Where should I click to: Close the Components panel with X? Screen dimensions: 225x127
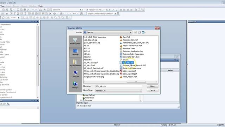pos(38,22)
